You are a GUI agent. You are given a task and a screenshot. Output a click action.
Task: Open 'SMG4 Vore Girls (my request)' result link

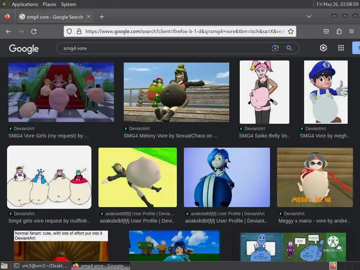click(x=49, y=136)
